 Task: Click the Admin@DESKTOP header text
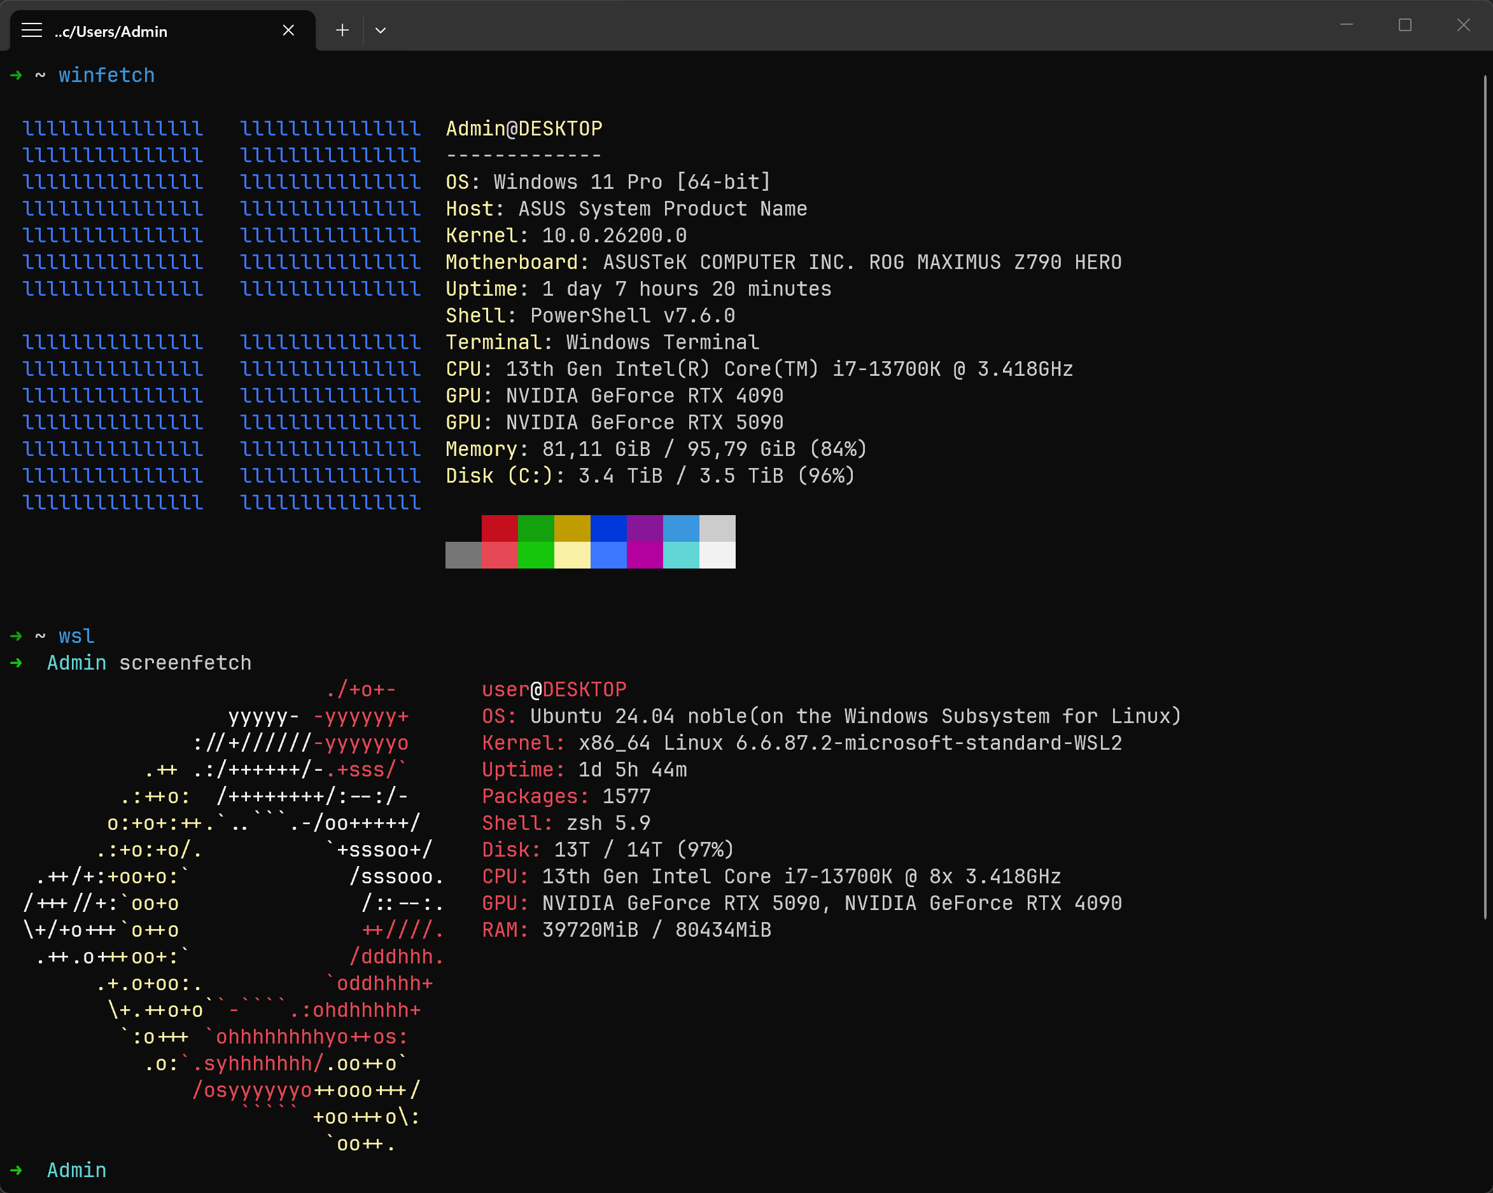tap(524, 128)
